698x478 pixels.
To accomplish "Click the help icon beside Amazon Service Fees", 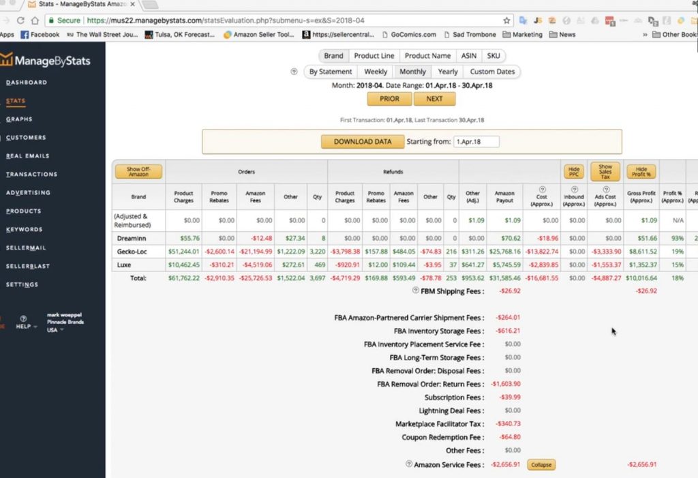I will [x=409, y=464].
